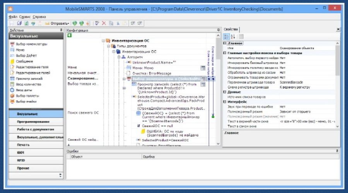
Task: Click the green back arrow in Конфигурация panel
Action: pyautogui.click(x=70, y=35)
